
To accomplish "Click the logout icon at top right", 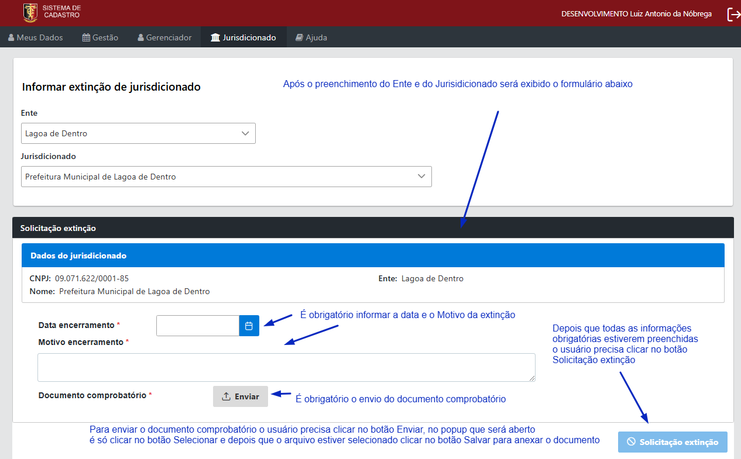I will click(733, 14).
